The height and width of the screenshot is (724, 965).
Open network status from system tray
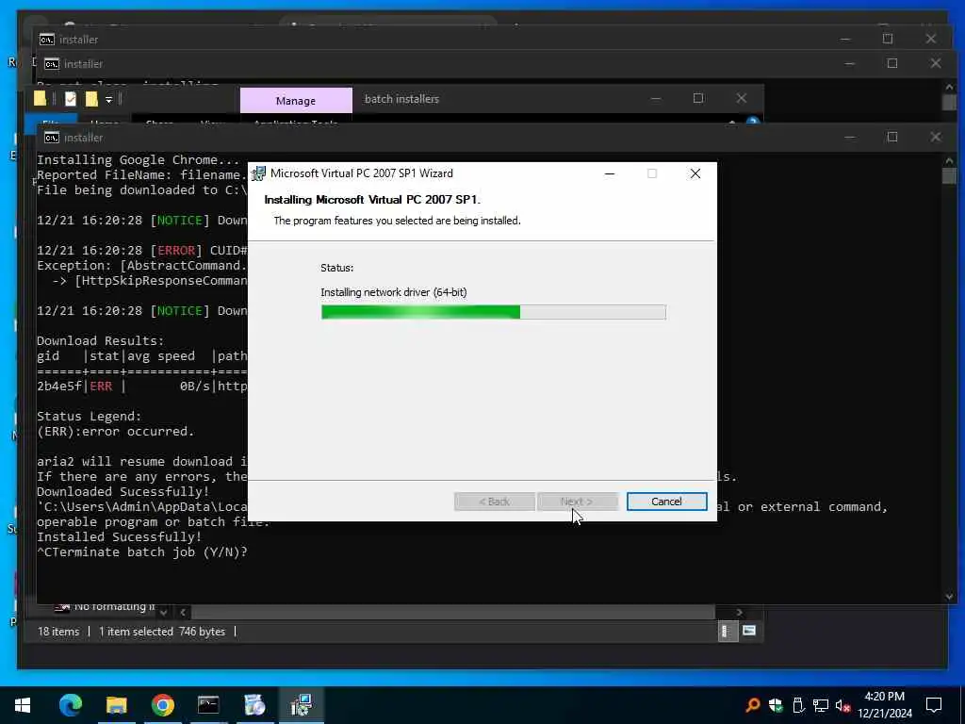(821, 705)
